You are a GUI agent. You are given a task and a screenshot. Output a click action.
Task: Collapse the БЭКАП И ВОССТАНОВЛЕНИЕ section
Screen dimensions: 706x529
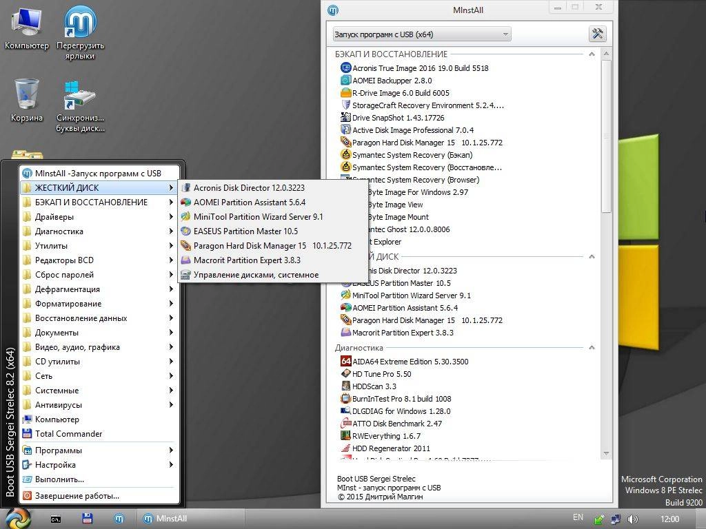pyautogui.click(x=592, y=54)
